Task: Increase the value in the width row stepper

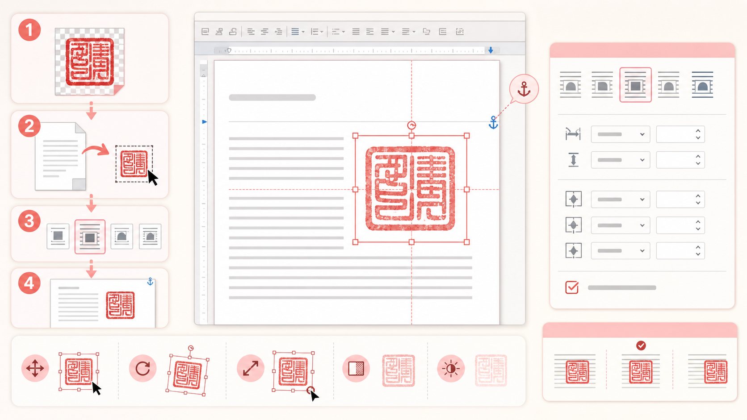Action: [x=698, y=131]
